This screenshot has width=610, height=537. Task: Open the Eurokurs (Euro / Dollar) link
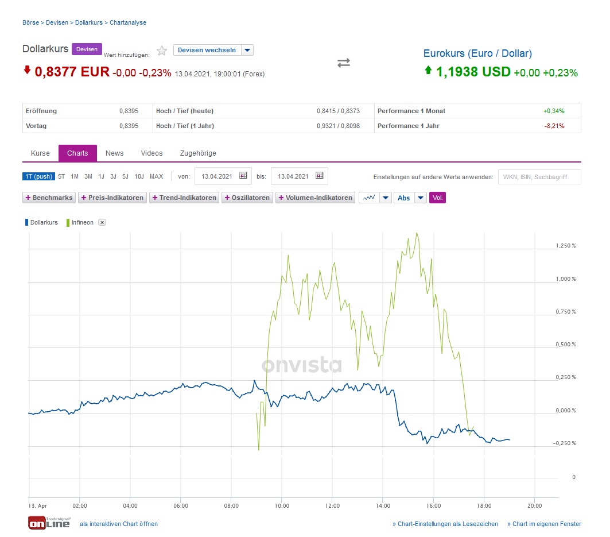point(477,53)
